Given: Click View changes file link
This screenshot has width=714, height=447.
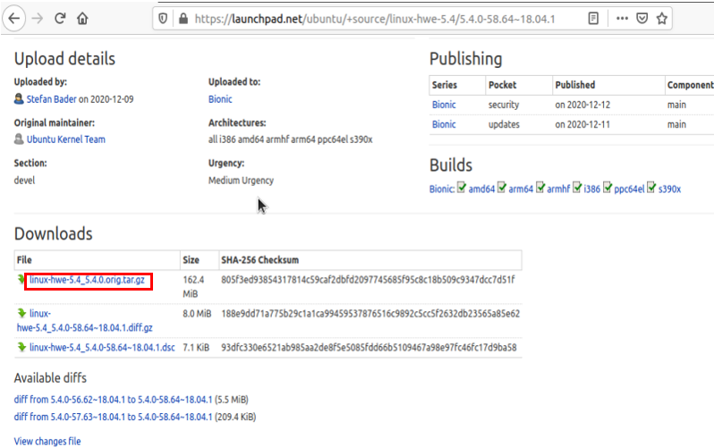Looking at the screenshot, I should [47, 441].
